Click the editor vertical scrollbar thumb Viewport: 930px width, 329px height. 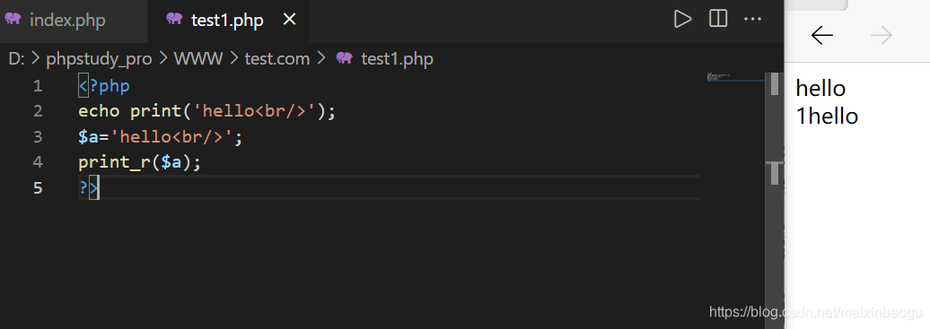(x=774, y=83)
